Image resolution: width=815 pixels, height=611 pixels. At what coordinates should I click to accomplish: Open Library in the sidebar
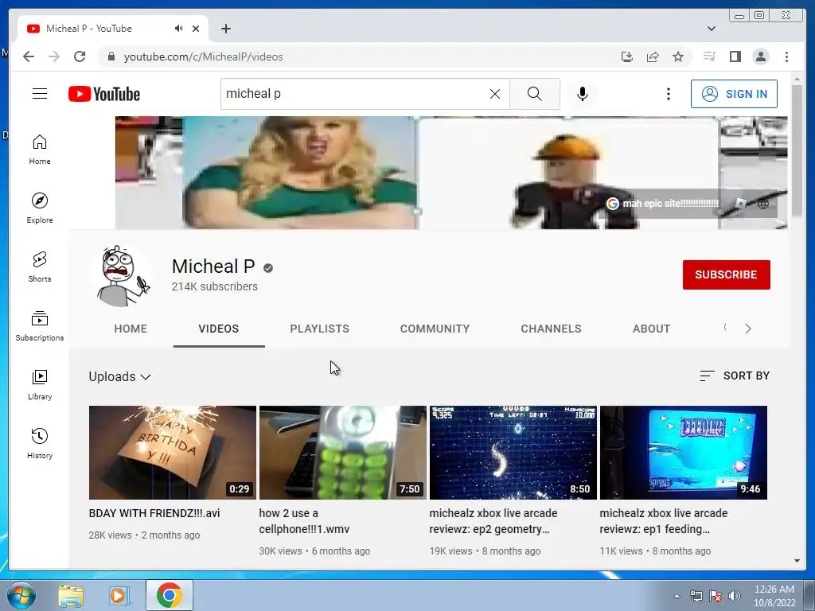click(x=40, y=384)
